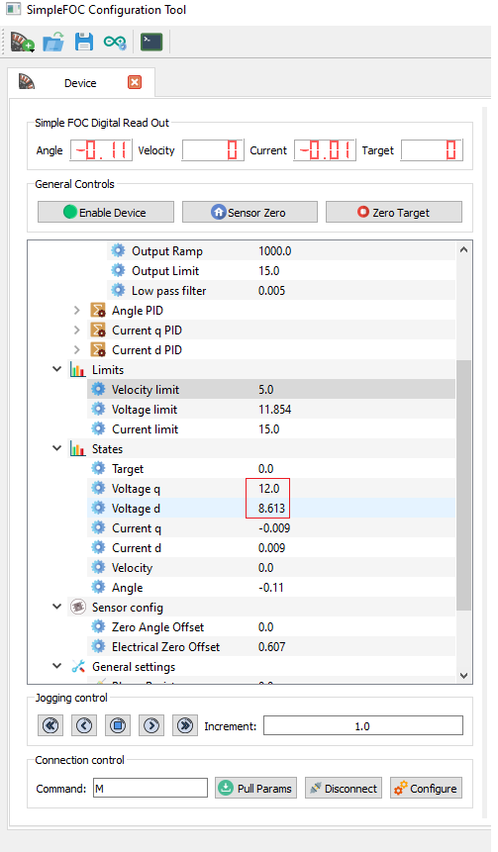Click Voltage d value 8.613
The image size is (498, 852).
[271, 508]
